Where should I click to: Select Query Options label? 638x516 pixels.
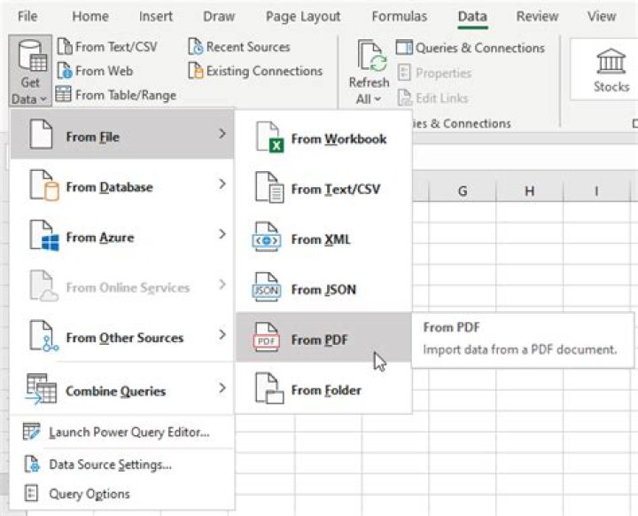pyautogui.click(x=89, y=494)
